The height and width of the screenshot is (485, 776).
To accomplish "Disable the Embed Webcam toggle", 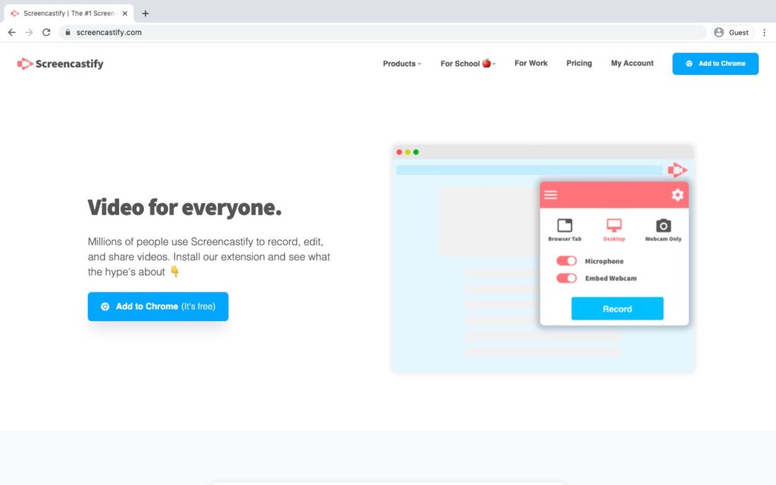I will pyautogui.click(x=565, y=278).
